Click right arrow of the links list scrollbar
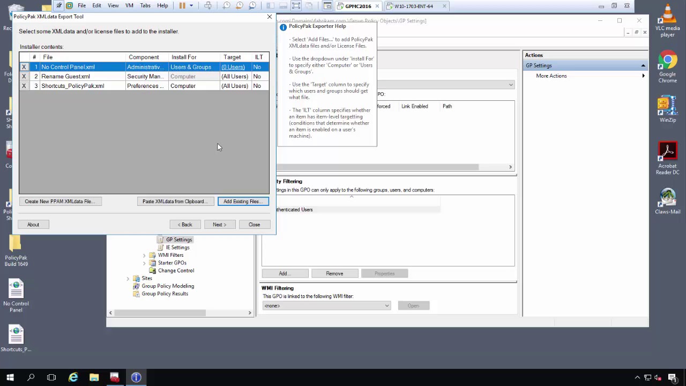 click(x=510, y=167)
